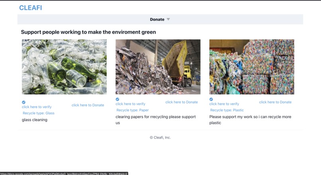Click the '© Cleafi, Inc.' footer text
321x175 pixels.
[160, 137]
